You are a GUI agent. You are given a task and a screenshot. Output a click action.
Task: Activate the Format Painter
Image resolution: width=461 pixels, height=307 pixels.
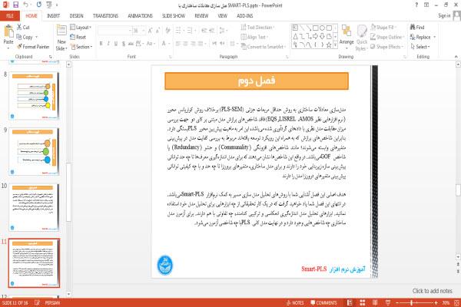33,47
